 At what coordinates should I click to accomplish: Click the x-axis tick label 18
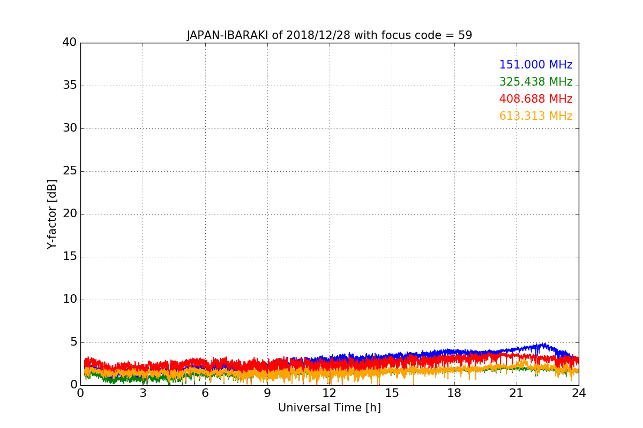454,393
